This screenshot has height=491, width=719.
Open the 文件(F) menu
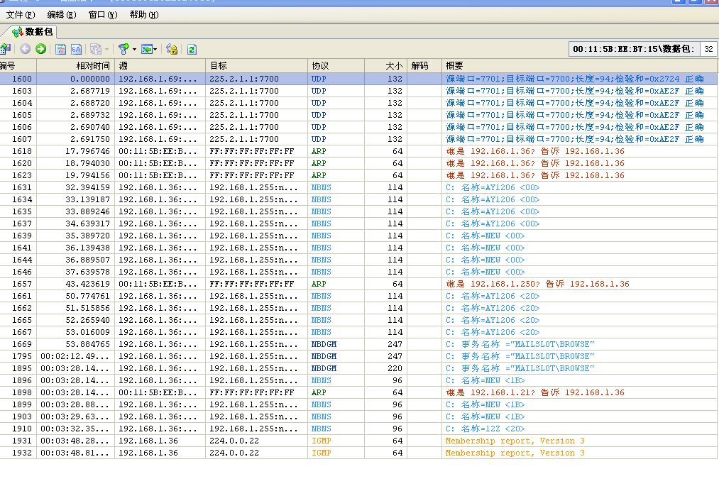point(21,14)
